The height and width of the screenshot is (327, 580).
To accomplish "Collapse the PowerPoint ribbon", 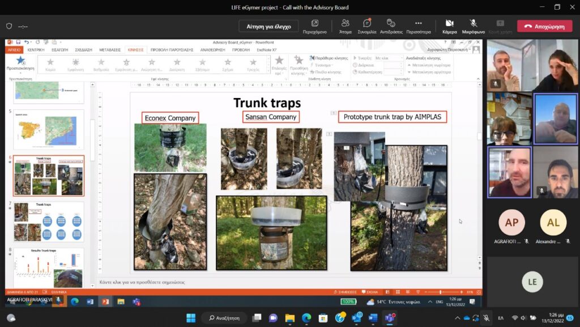I will (478, 79).
